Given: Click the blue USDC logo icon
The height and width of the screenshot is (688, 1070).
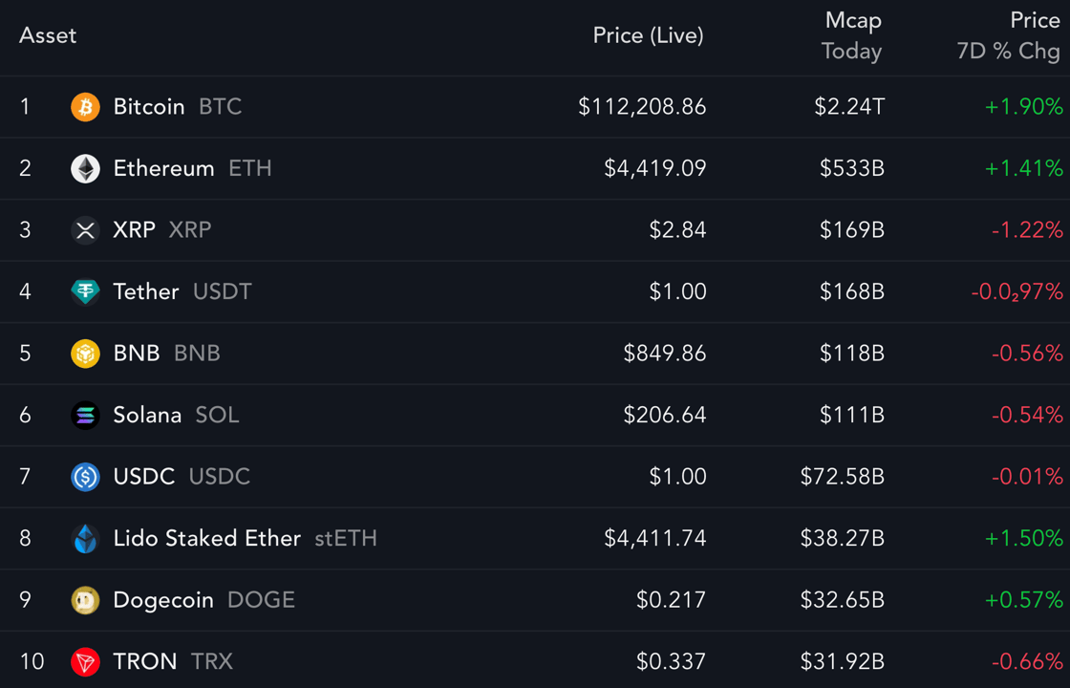Looking at the screenshot, I should (x=85, y=477).
